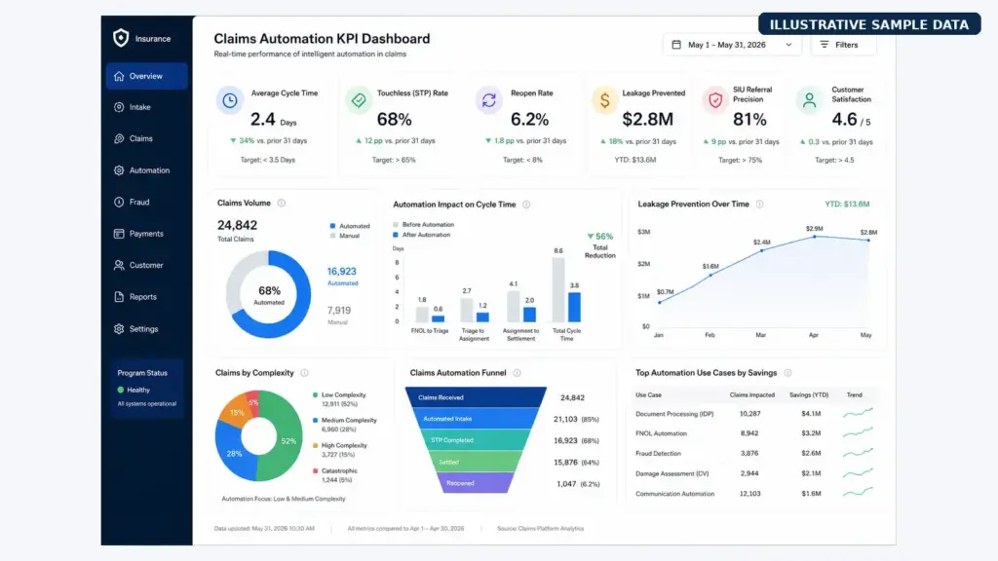Click "Source: Claims Platform Analytics" footer text
Screen dimensions: 998x561
(x=540, y=529)
